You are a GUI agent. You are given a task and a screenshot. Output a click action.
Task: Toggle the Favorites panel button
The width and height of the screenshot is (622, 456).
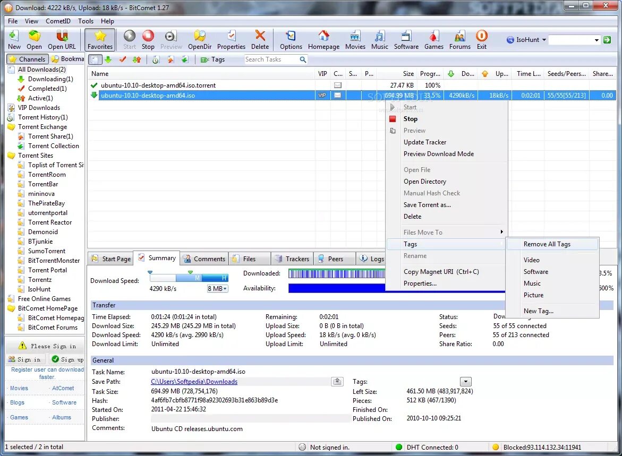[x=100, y=40]
